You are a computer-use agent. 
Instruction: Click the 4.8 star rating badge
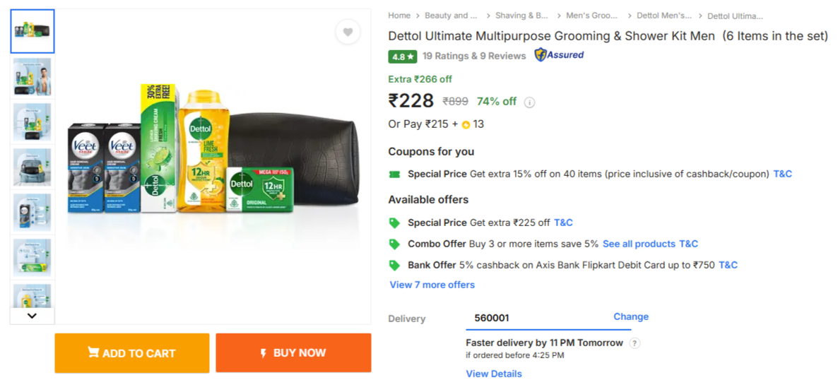pos(402,57)
